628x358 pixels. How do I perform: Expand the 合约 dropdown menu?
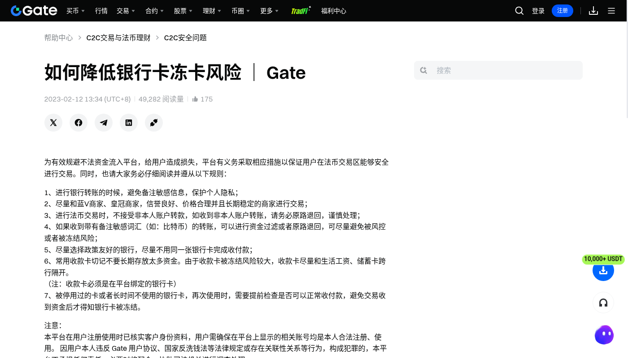[155, 11]
